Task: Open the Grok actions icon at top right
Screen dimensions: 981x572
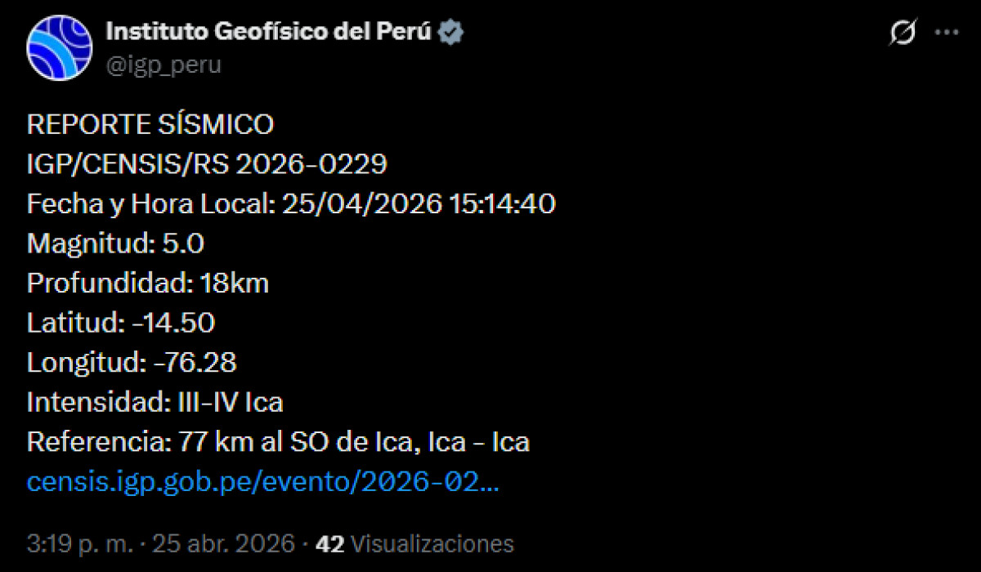Action: click(901, 31)
